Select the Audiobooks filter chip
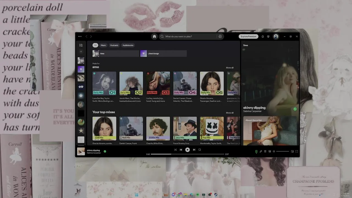The height and width of the screenshot is (198, 352). 128,45
